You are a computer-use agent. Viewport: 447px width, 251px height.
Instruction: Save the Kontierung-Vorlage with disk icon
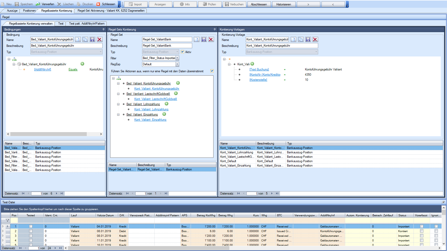pos(308,39)
